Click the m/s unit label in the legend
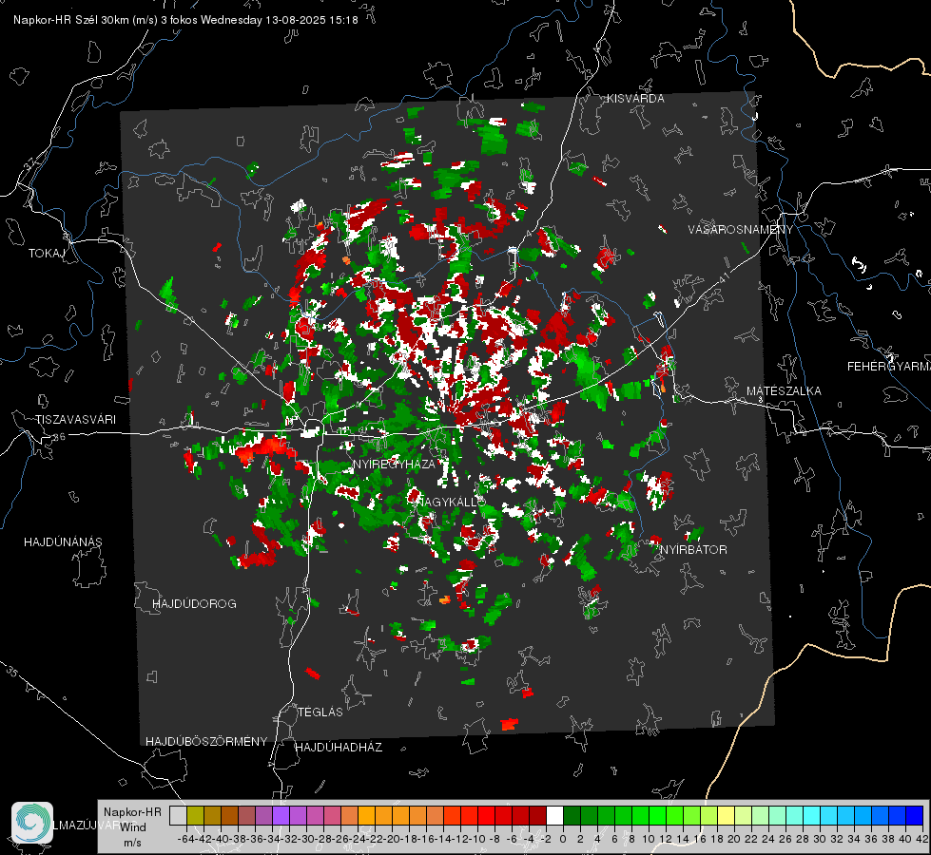The height and width of the screenshot is (855, 931). [132, 843]
